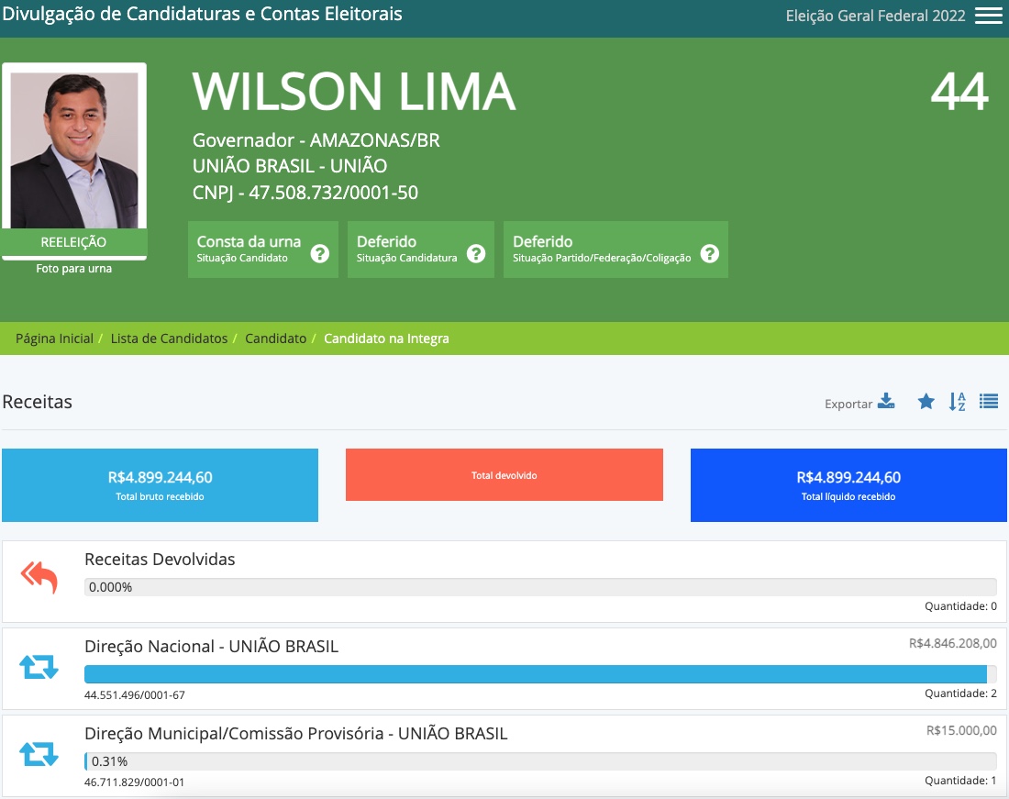
Task: Click the A-Z sort icon
Action: [x=957, y=401]
